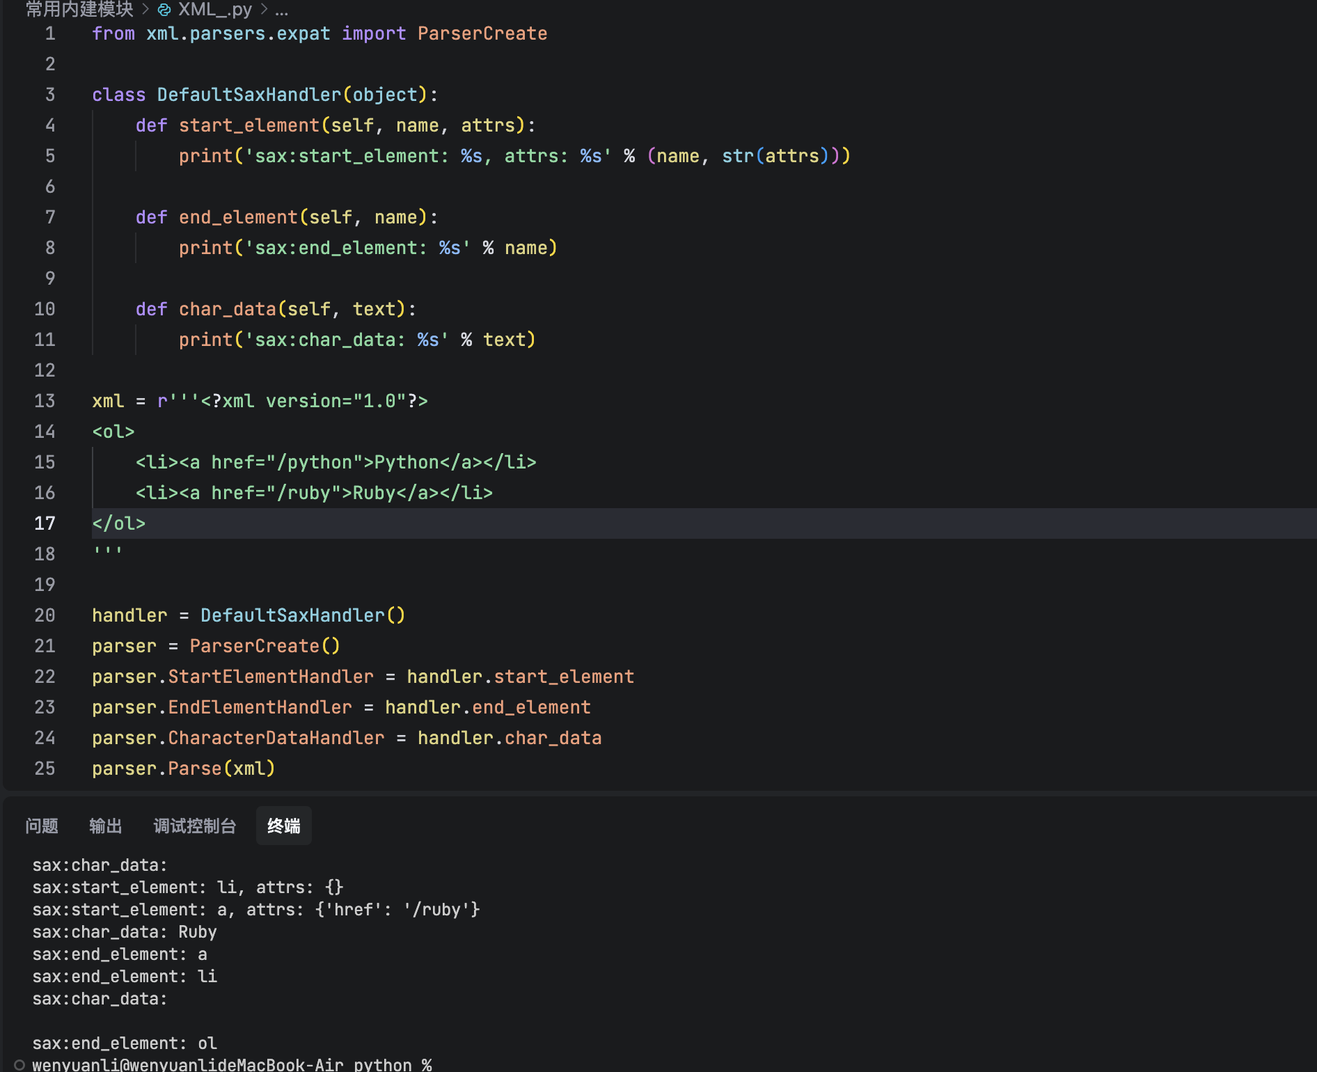This screenshot has width=1317, height=1072.
Task: Click StartElementHandler on line 22
Action: click(271, 677)
